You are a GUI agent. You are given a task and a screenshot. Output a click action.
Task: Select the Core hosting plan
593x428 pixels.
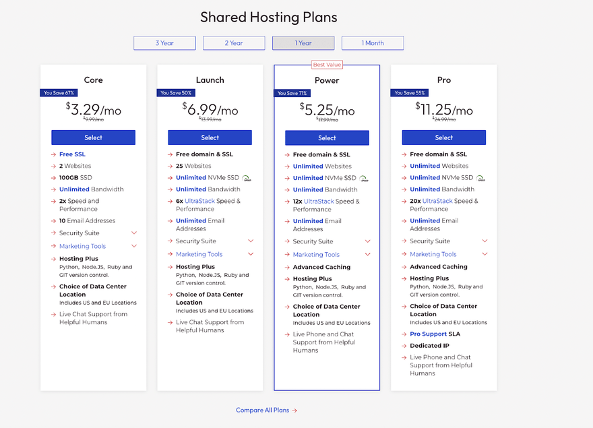94,137
